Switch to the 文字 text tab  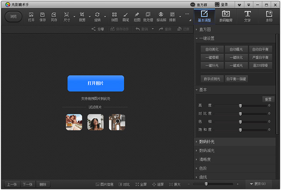[247, 16]
